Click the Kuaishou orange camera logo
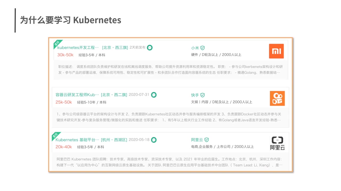This screenshot has width=341, height=191. coord(277,98)
